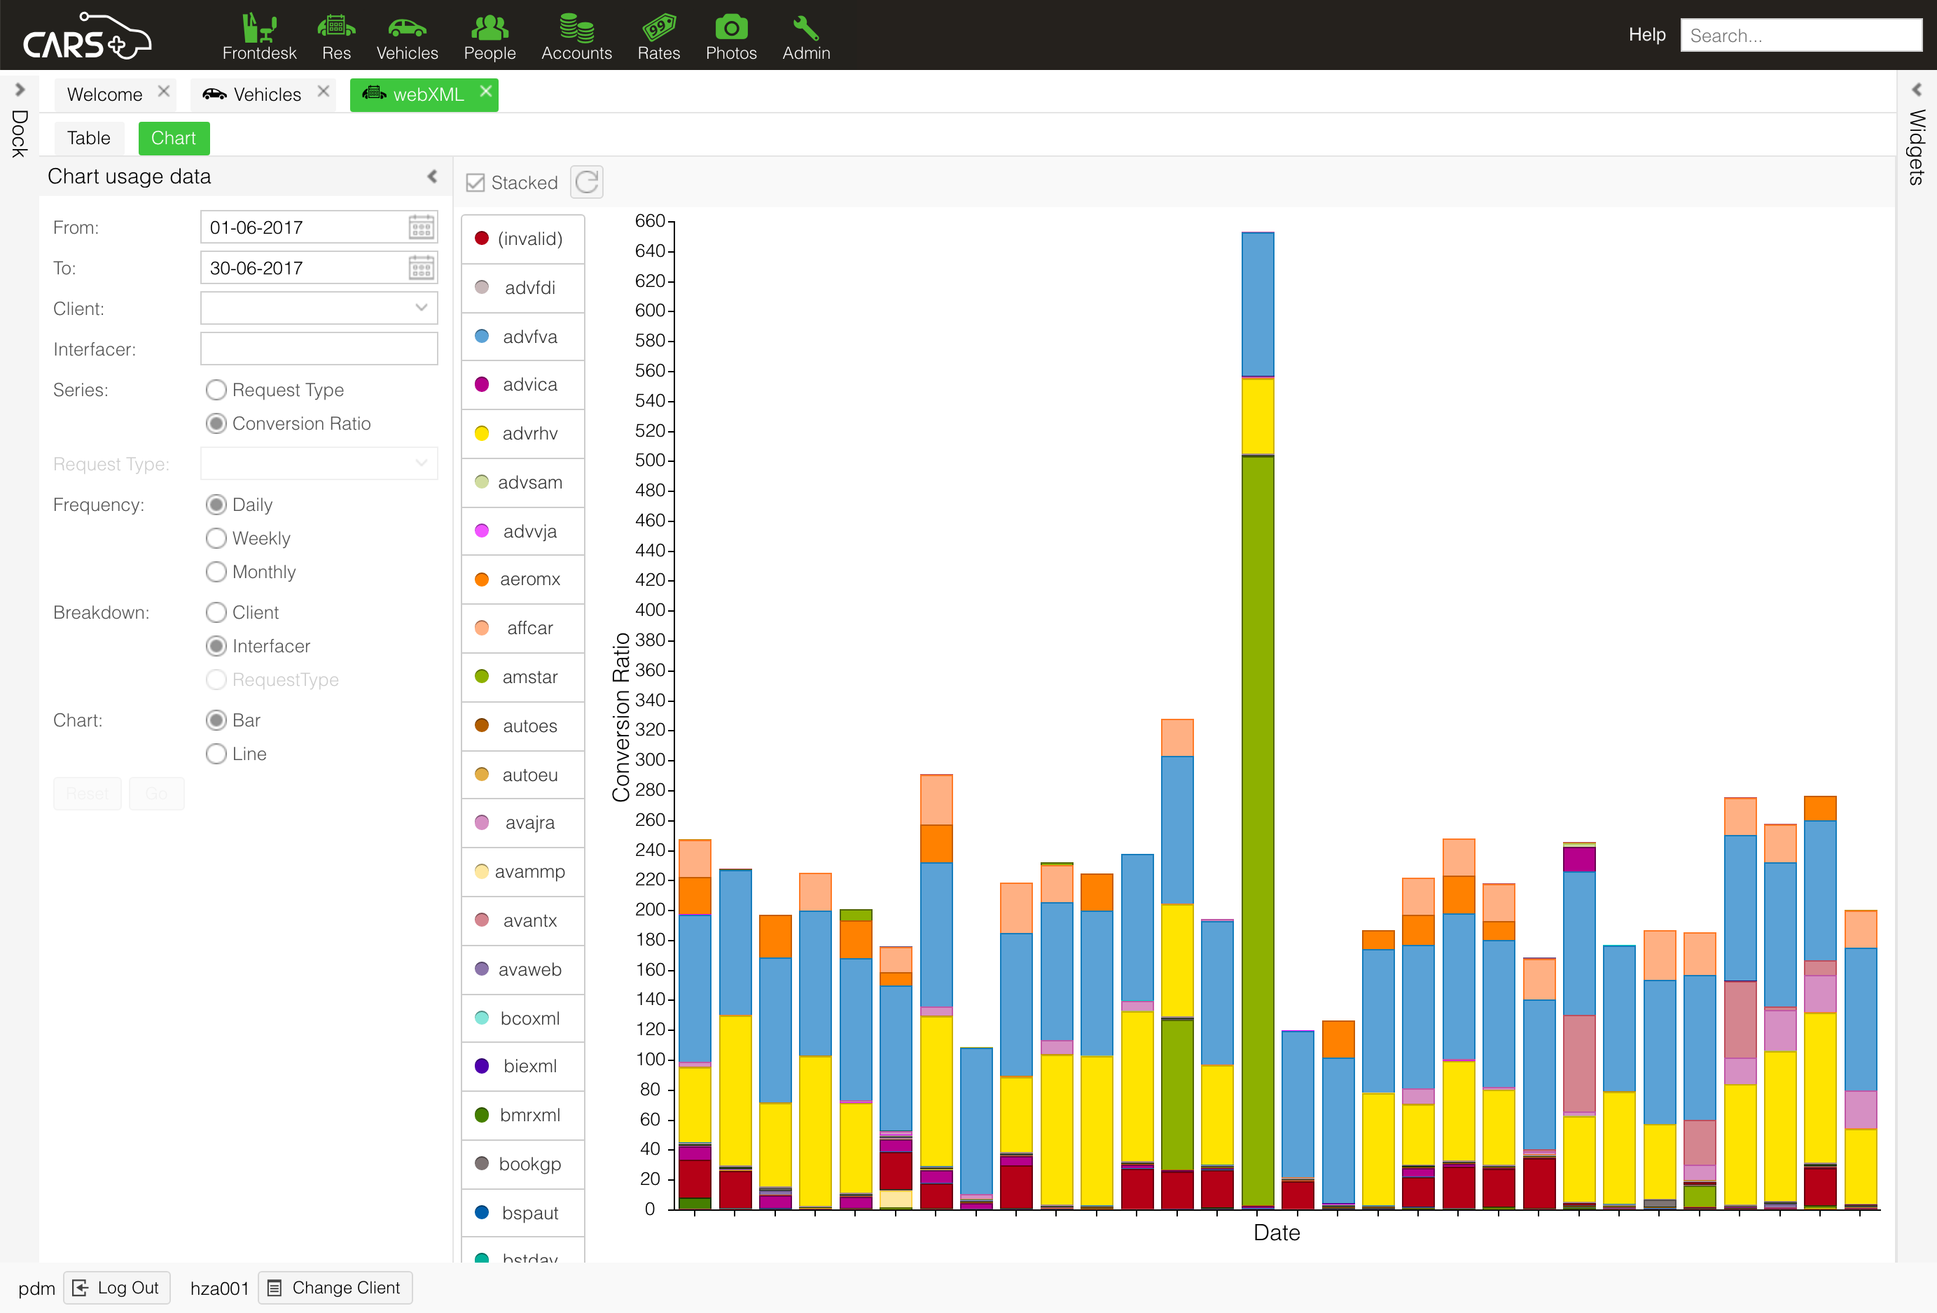Screen dimensions: 1937x1313
Task: Select the Weekly frequency radio button
Action: point(216,538)
